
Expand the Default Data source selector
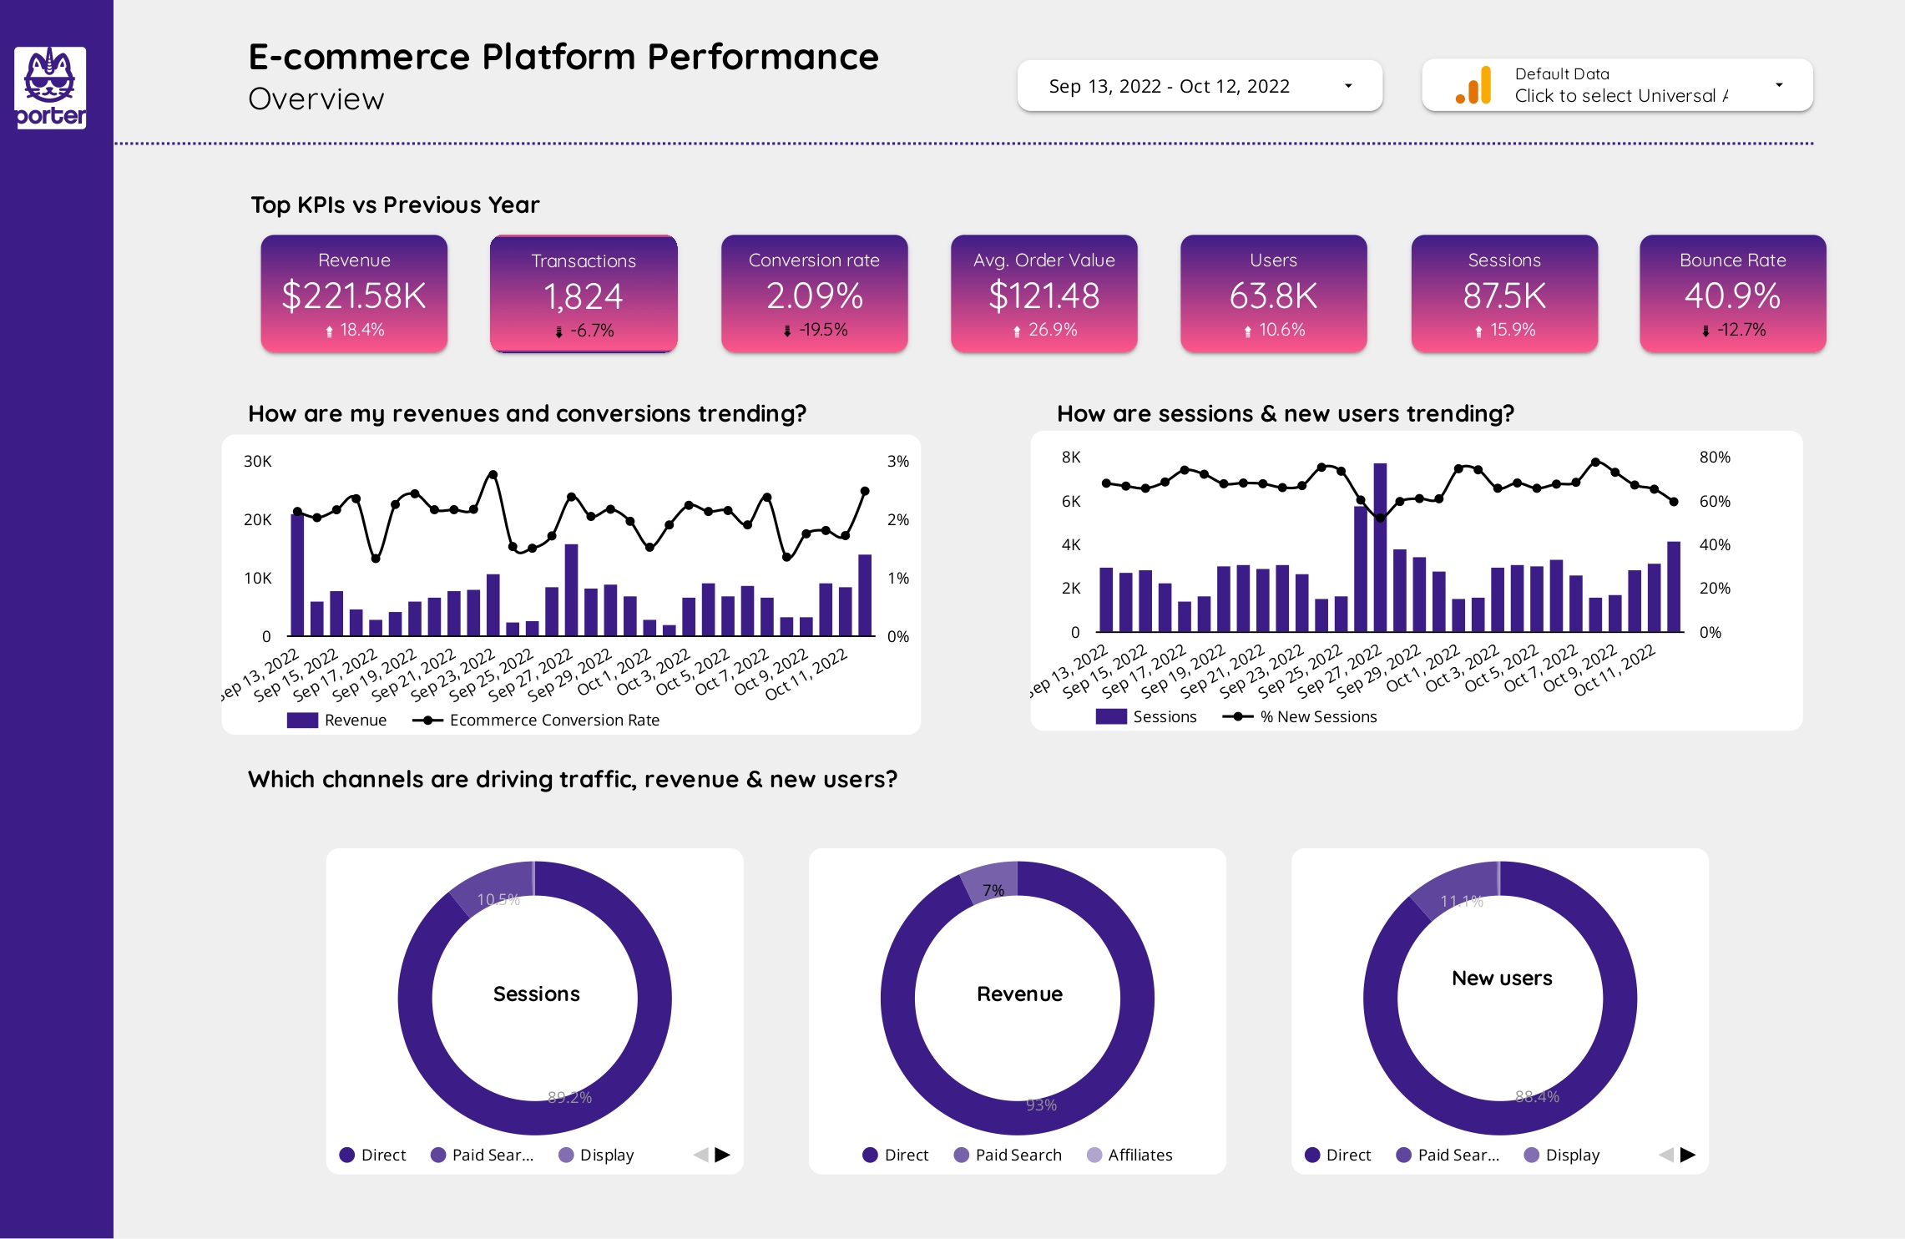[1618, 85]
